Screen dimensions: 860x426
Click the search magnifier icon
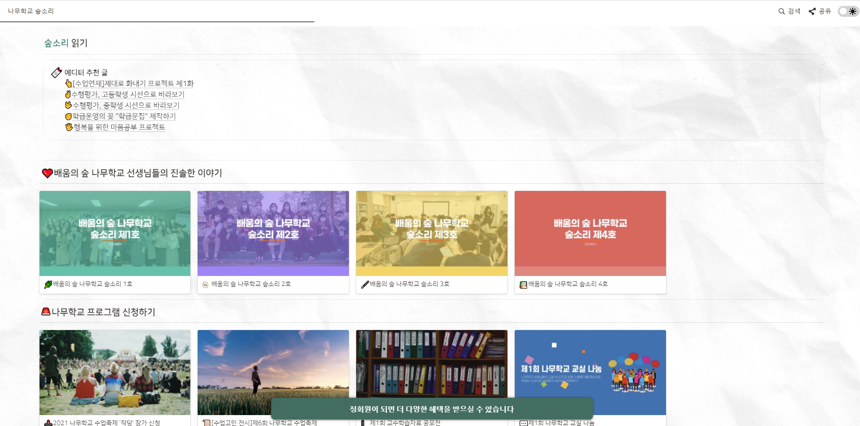pyautogui.click(x=781, y=11)
